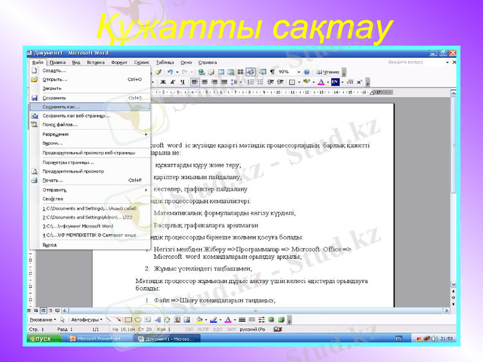Viewport: 483px width, 362px height.
Task: Select the Создать (New Document) toolbar icon
Action: pos(34,71)
